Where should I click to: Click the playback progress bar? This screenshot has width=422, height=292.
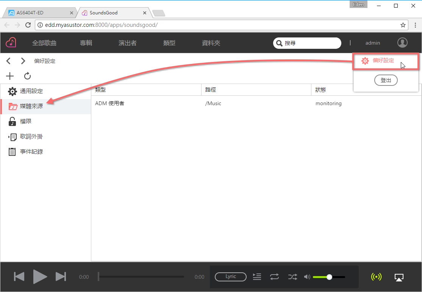click(141, 277)
